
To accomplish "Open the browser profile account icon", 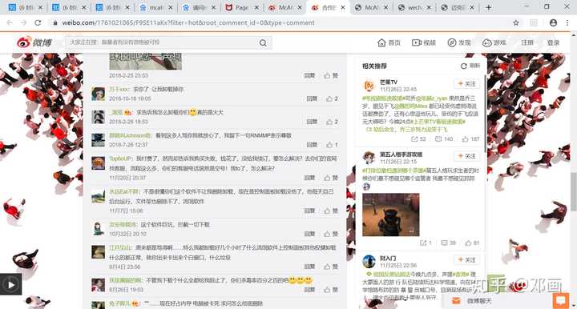I will (553, 22).
